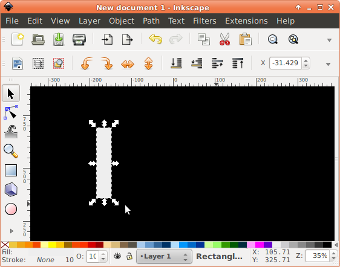Viewport: 340px width, 267px height.
Task: Open the File menu
Action: 12,21
